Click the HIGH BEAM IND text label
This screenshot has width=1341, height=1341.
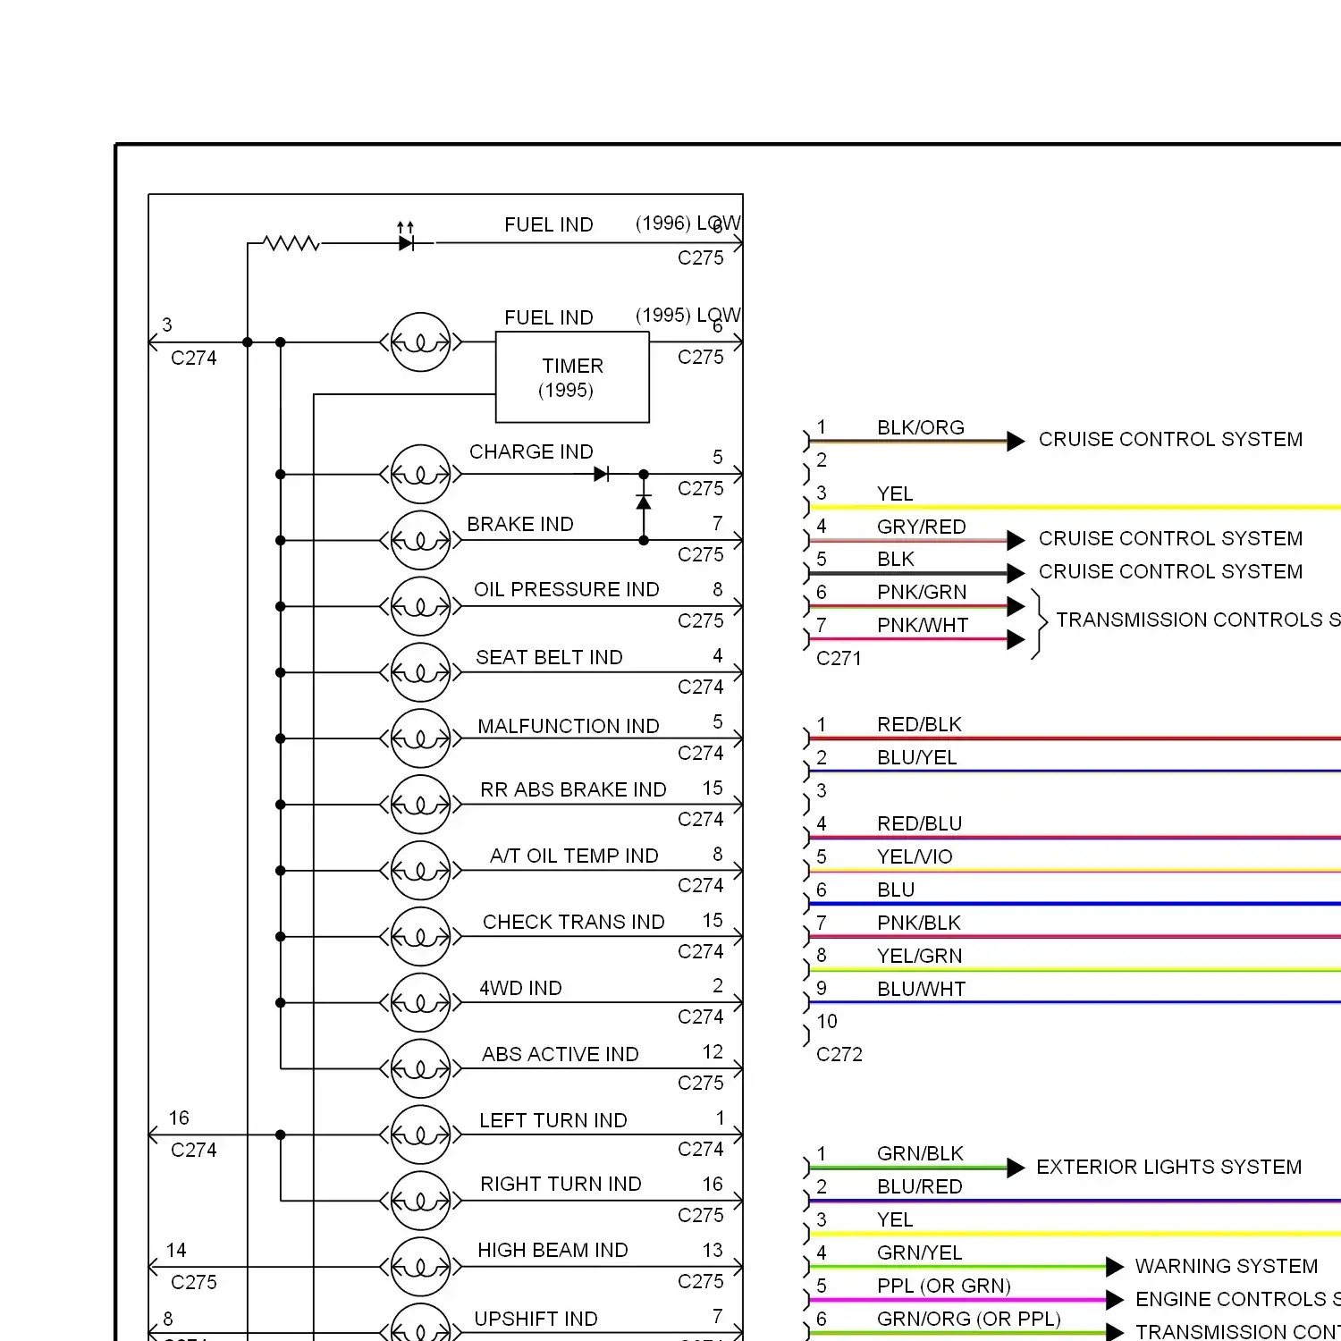point(552,1250)
